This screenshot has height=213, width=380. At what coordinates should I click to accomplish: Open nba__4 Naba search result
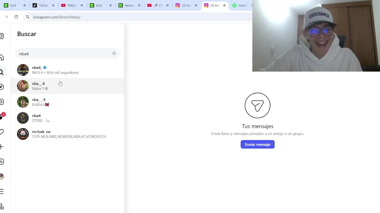[67, 86]
